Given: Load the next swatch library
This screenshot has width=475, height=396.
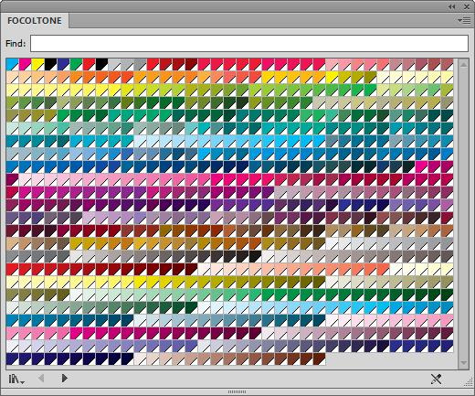Looking at the screenshot, I should click(x=64, y=379).
